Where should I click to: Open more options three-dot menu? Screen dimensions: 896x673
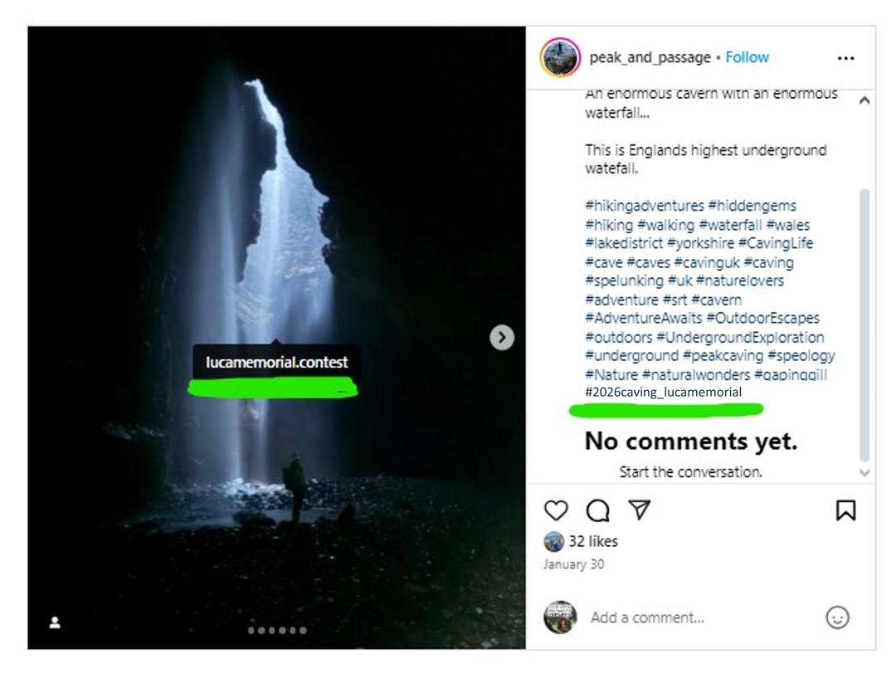(x=845, y=58)
